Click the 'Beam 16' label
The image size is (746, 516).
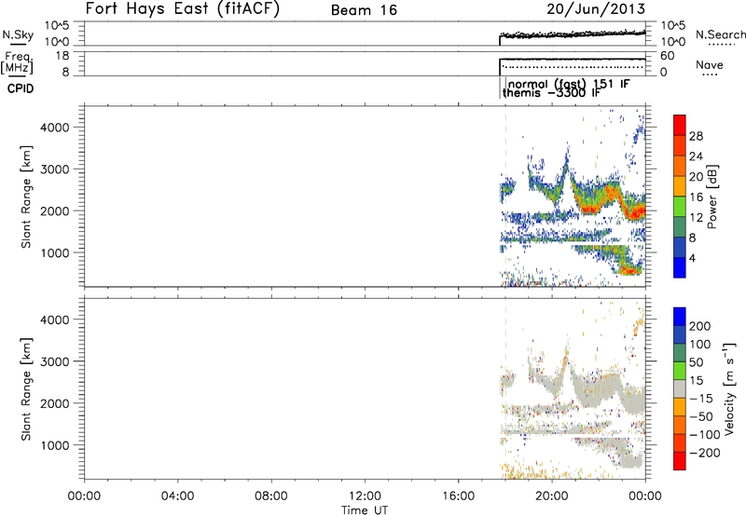pos(364,10)
